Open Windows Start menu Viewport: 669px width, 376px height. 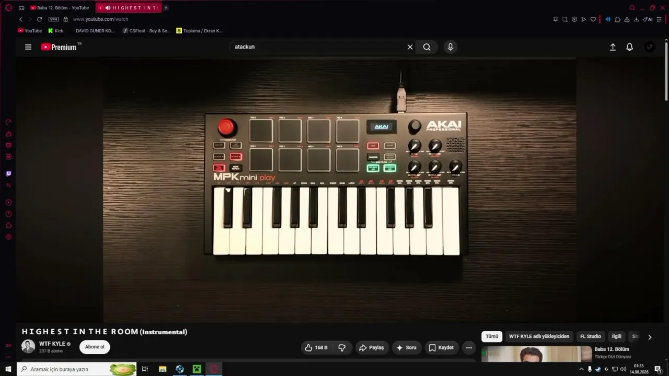[x=8, y=369]
